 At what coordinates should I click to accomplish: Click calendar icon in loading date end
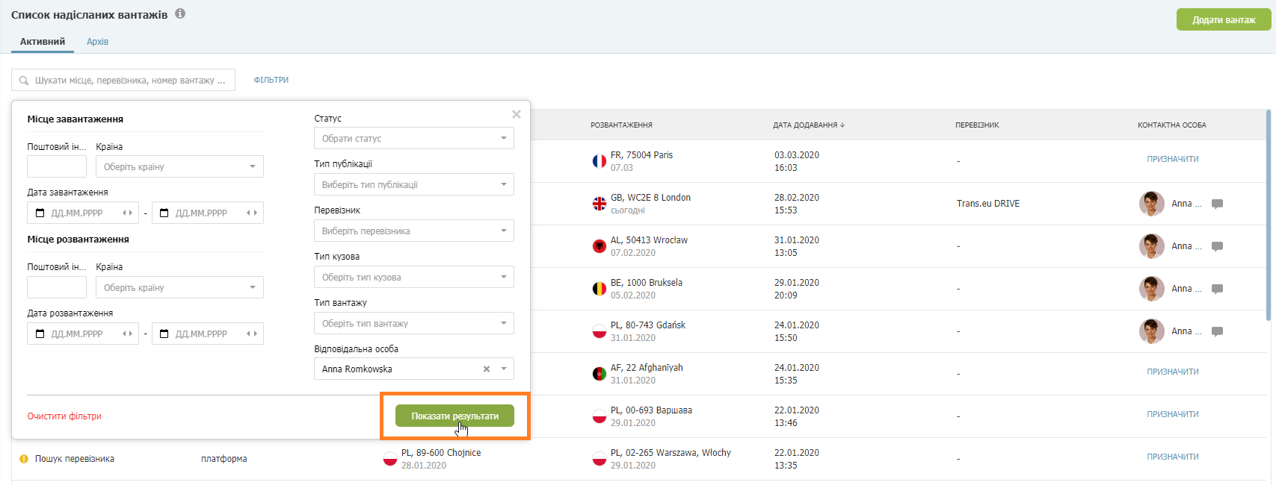[164, 213]
